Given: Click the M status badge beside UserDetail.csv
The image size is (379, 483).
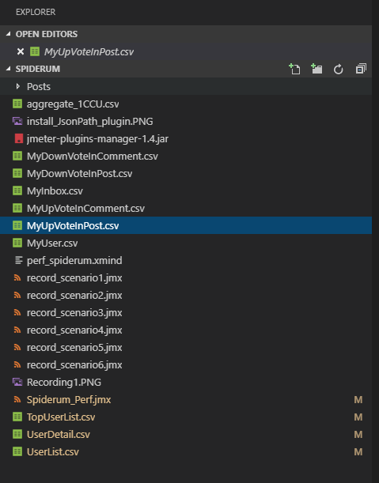Looking at the screenshot, I should tap(358, 434).
